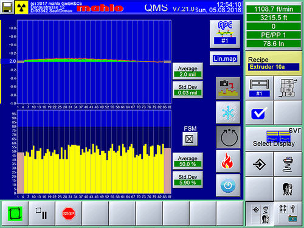304x228 pixels.
Task: Click the red mahlo logo
Action: pyautogui.click(x=100, y=9)
